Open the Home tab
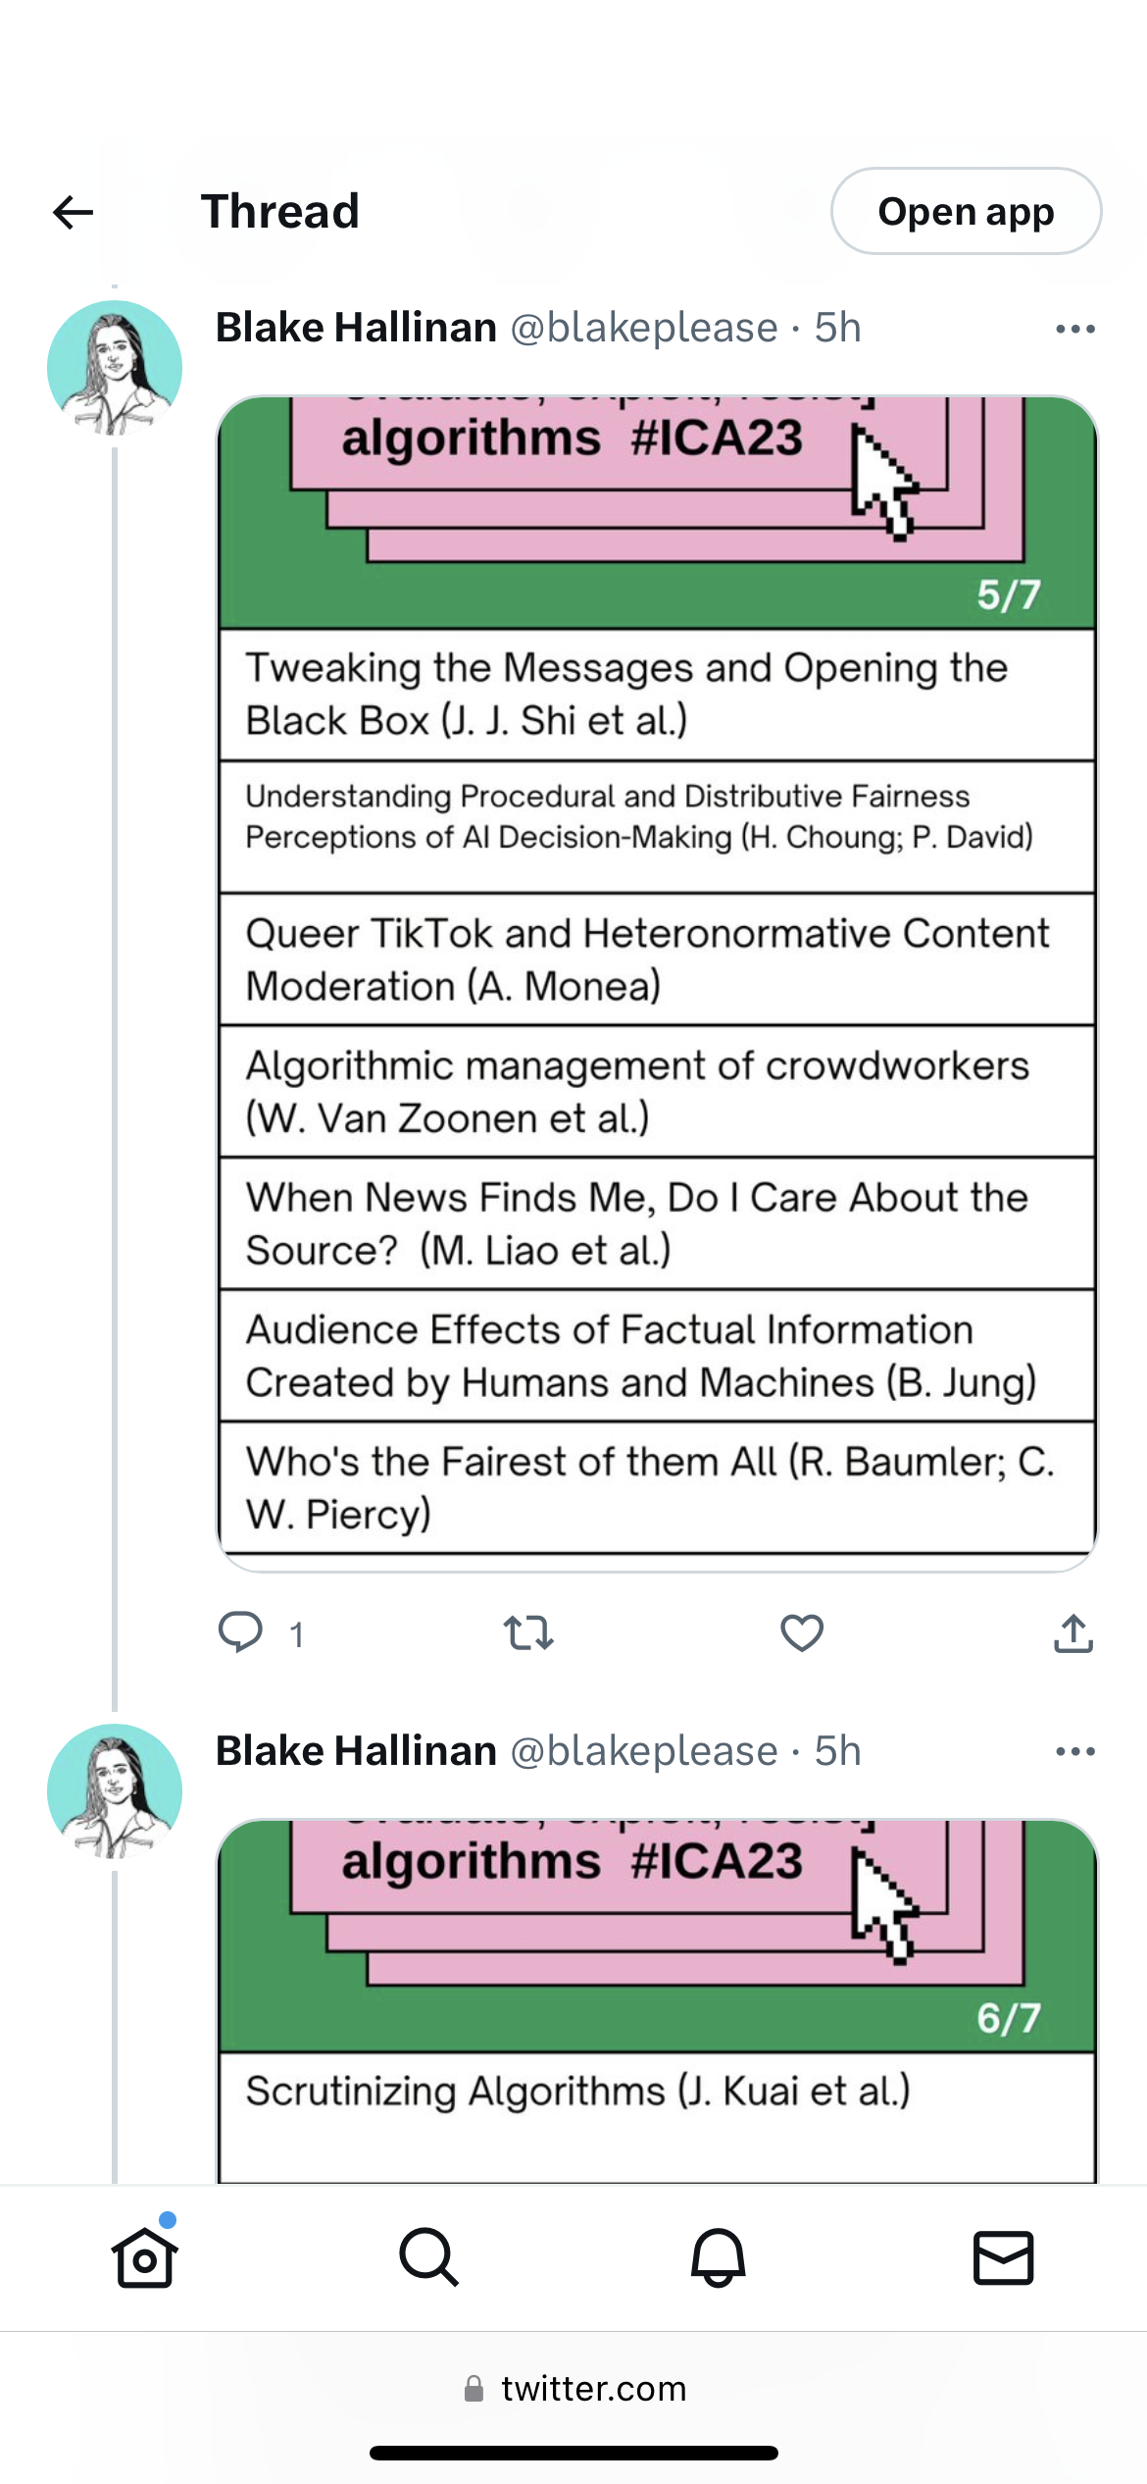Screen dimensions: 1147x2484 pos(145,2256)
